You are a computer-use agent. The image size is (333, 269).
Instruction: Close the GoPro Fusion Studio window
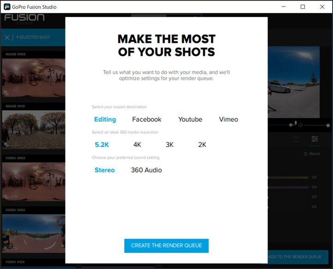[322, 7]
